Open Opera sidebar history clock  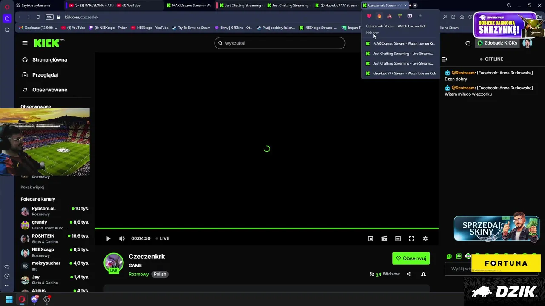tap(7, 276)
